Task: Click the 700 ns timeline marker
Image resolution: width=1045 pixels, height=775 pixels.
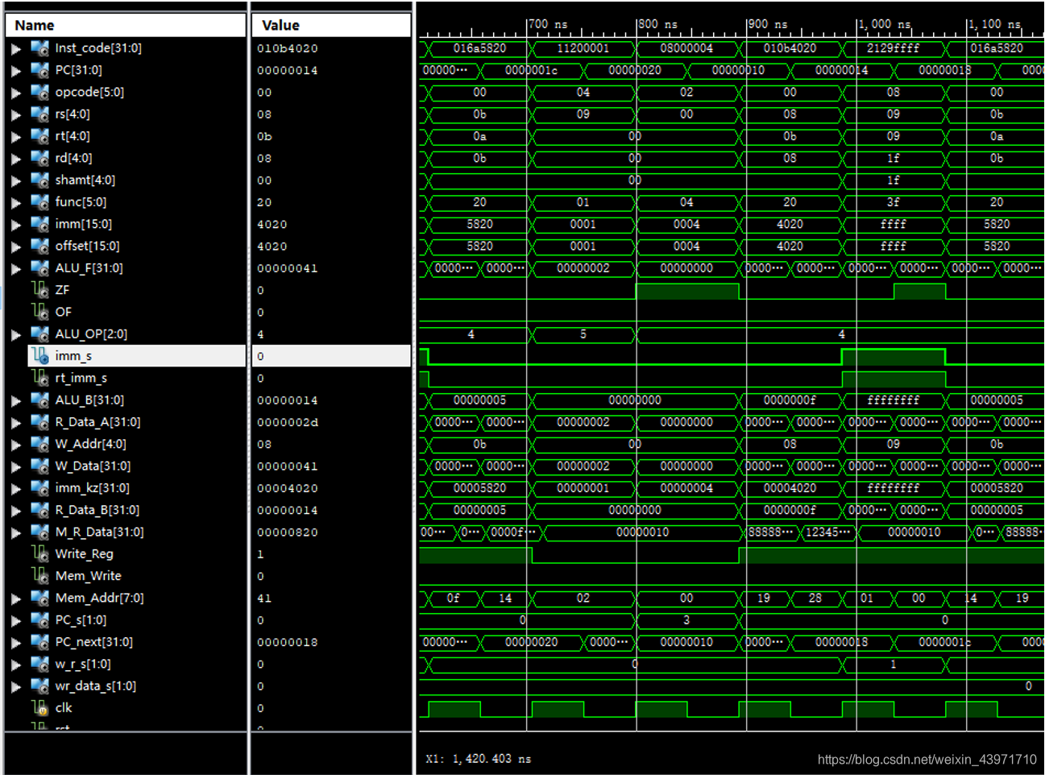Action: pos(548,24)
